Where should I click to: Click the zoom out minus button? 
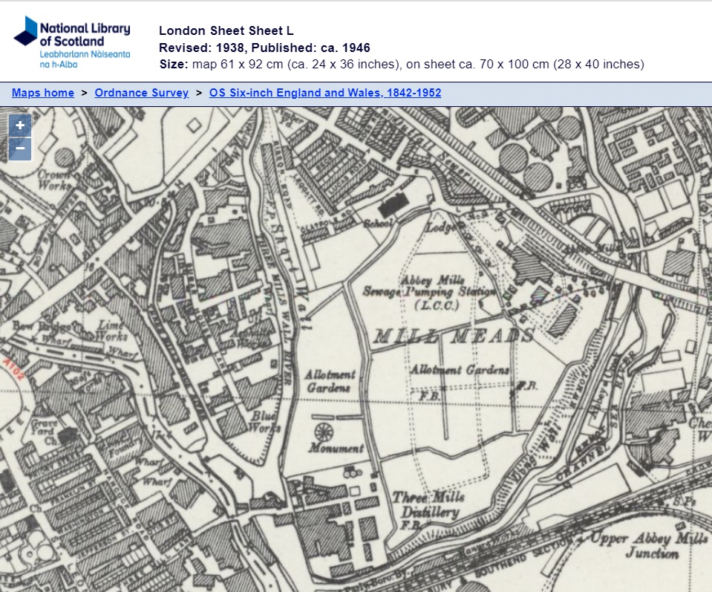coord(20,149)
